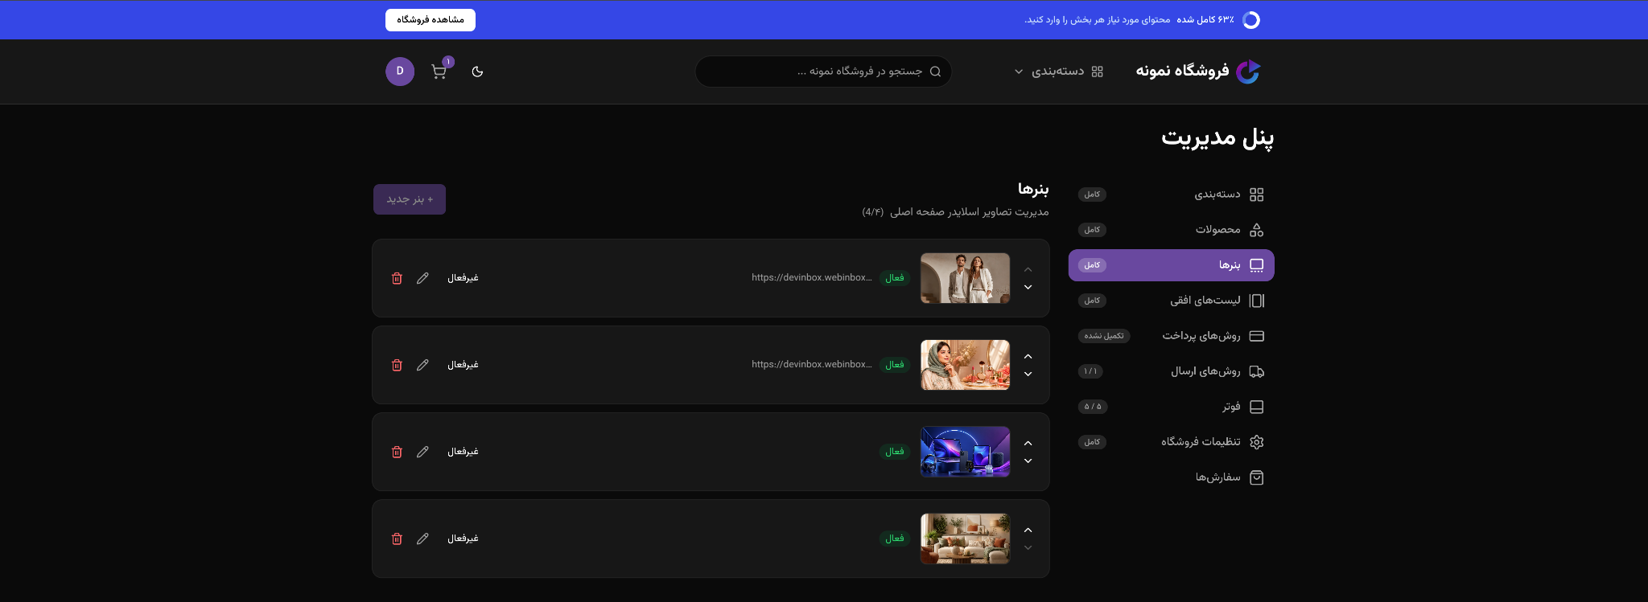Image resolution: width=1648 pixels, height=602 pixels.
Task: Open تنظیمات فروشگاه gear item
Action: tap(1172, 442)
